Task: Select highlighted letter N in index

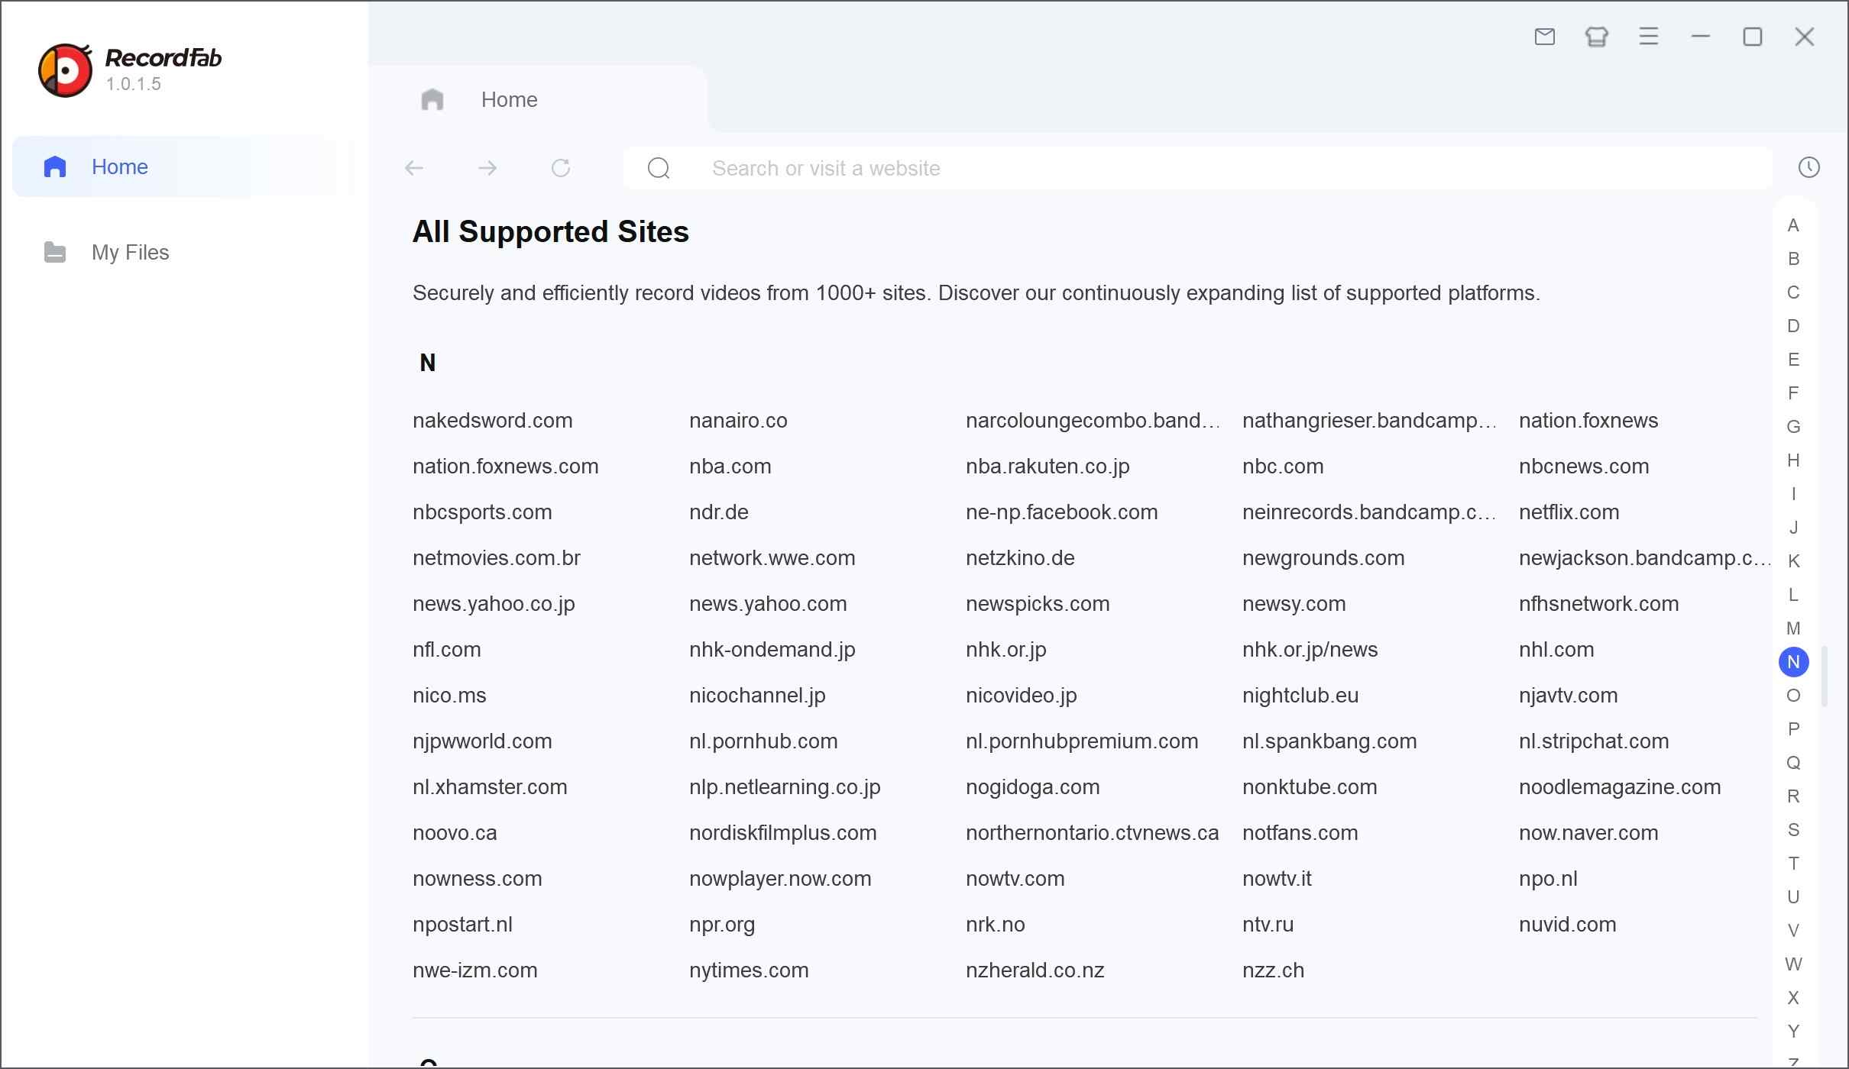Action: [x=1793, y=662]
